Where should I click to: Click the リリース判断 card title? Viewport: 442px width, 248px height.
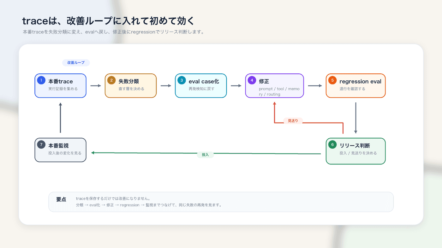[x=355, y=146]
